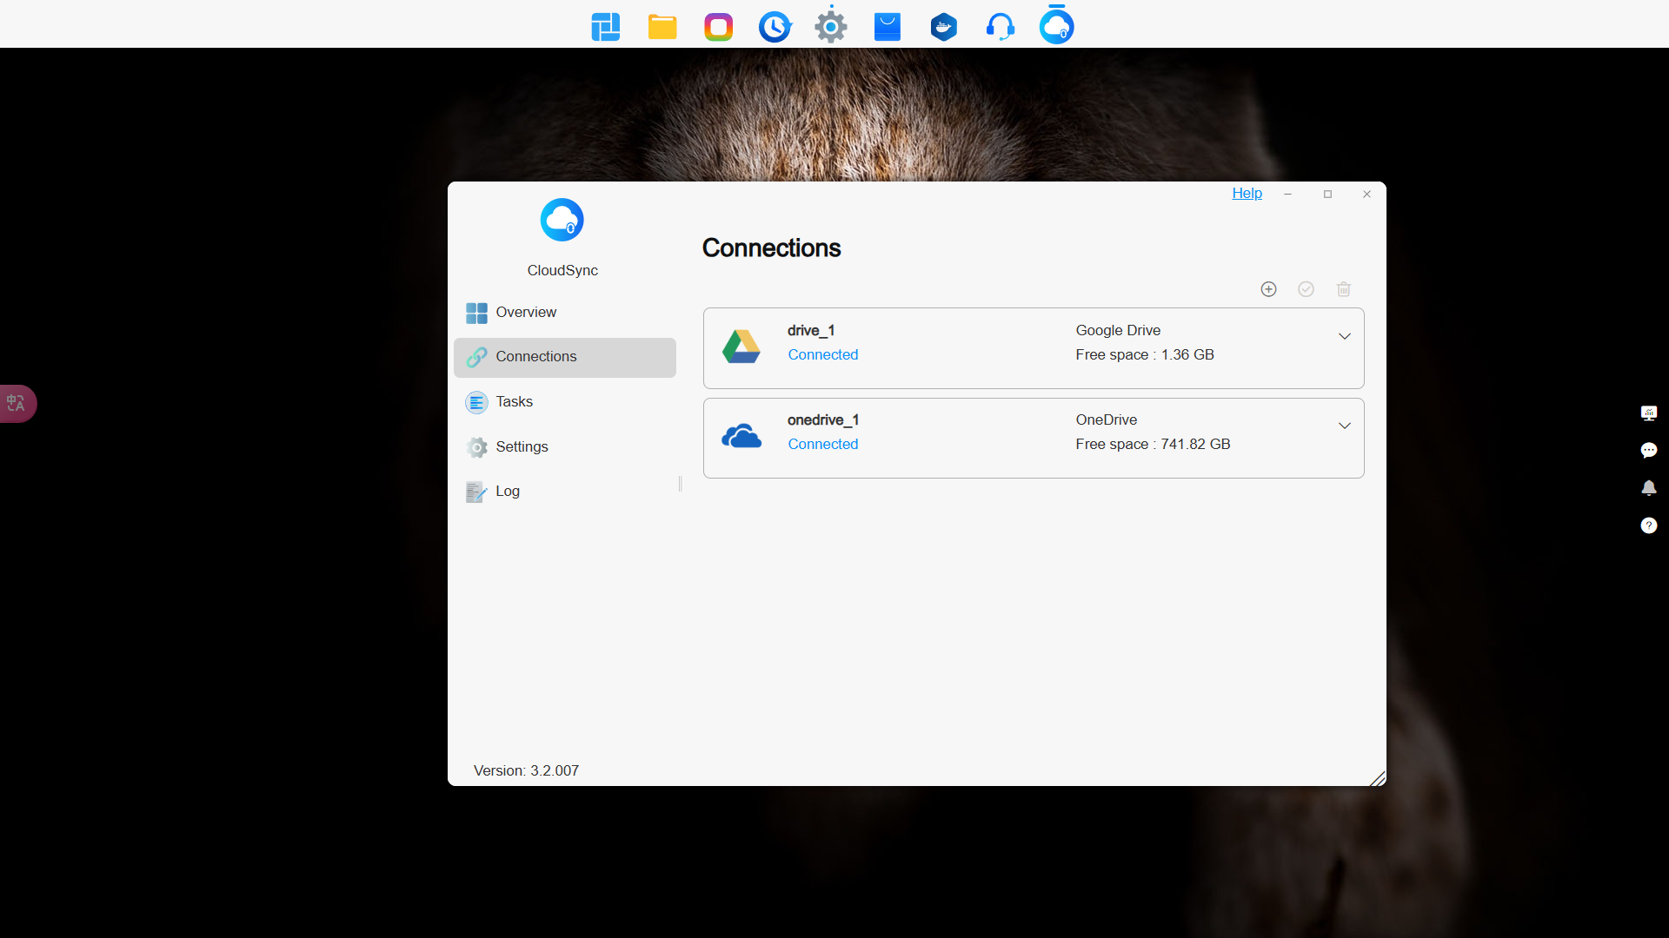Viewport: 1669px width, 938px height.
Task: Click Free space 1.36 GB text
Action: [1145, 354]
